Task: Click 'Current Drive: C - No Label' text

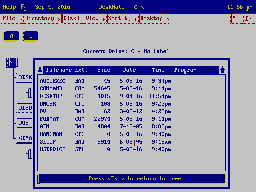Action: (126, 52)
